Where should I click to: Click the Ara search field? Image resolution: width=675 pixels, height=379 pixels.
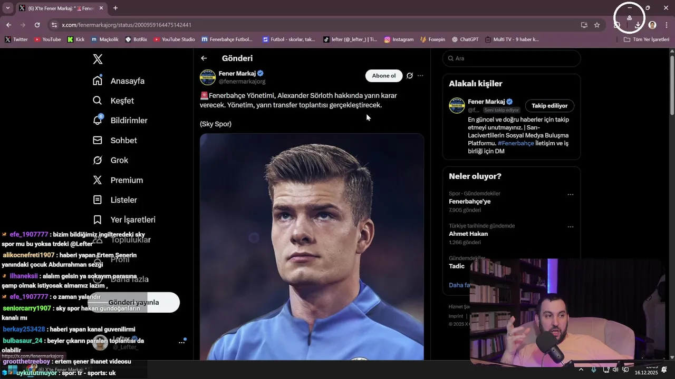(512, 58)
